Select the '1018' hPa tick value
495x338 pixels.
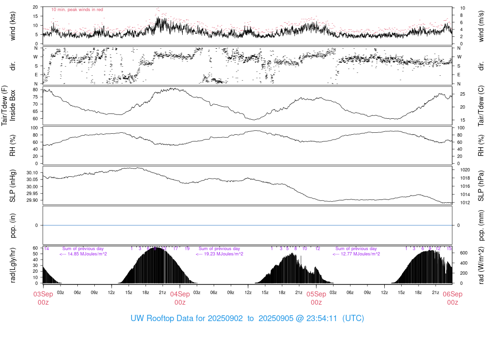466,178
